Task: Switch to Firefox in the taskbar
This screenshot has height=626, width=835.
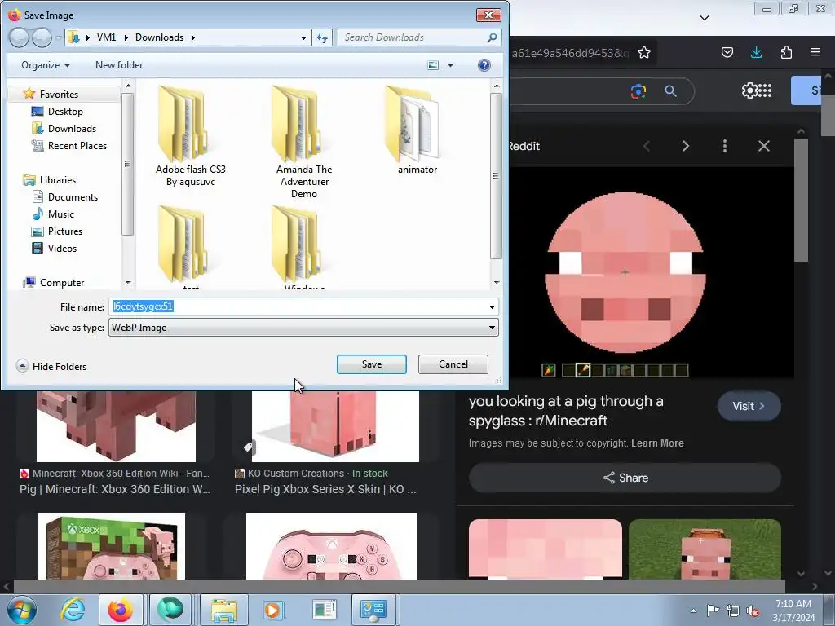Action: (x=121, y=610)
